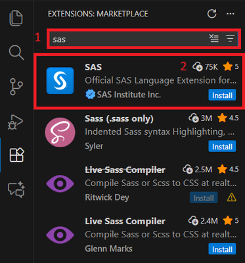Clear extensions search results icon
Viewport: 245px width, 263px height.
coord(213,39)
